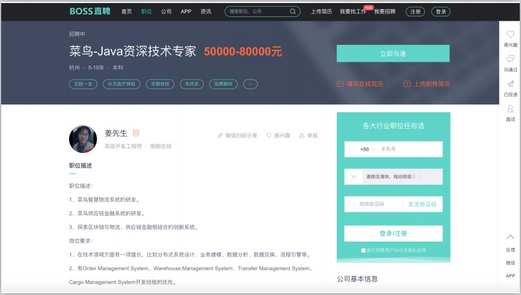Click the job title 菜鸟-Java资深技术专家
The height and width of the screenshot is (295, 521).
click(x=133, y=52)
